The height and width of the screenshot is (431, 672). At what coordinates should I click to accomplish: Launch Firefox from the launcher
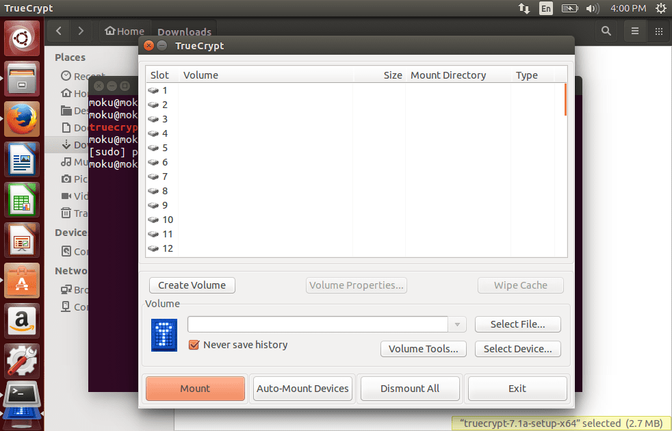pos(22,119)
